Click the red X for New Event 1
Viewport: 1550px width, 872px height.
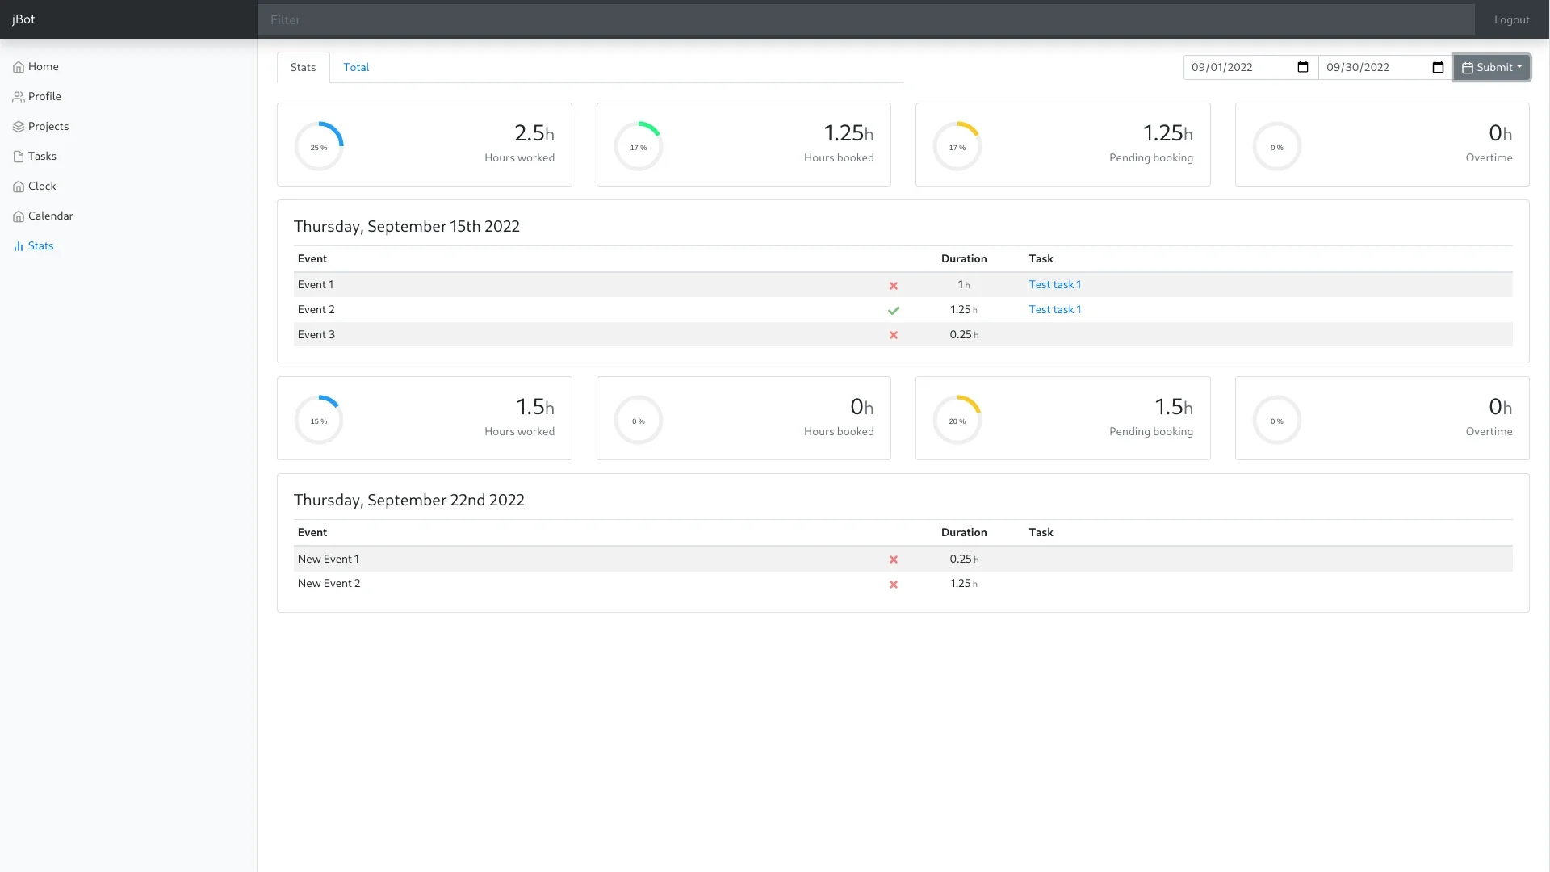point(894,560)
